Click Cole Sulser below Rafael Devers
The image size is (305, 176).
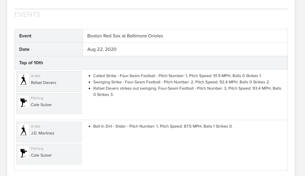pyautogui.click(x=41, y=105)
